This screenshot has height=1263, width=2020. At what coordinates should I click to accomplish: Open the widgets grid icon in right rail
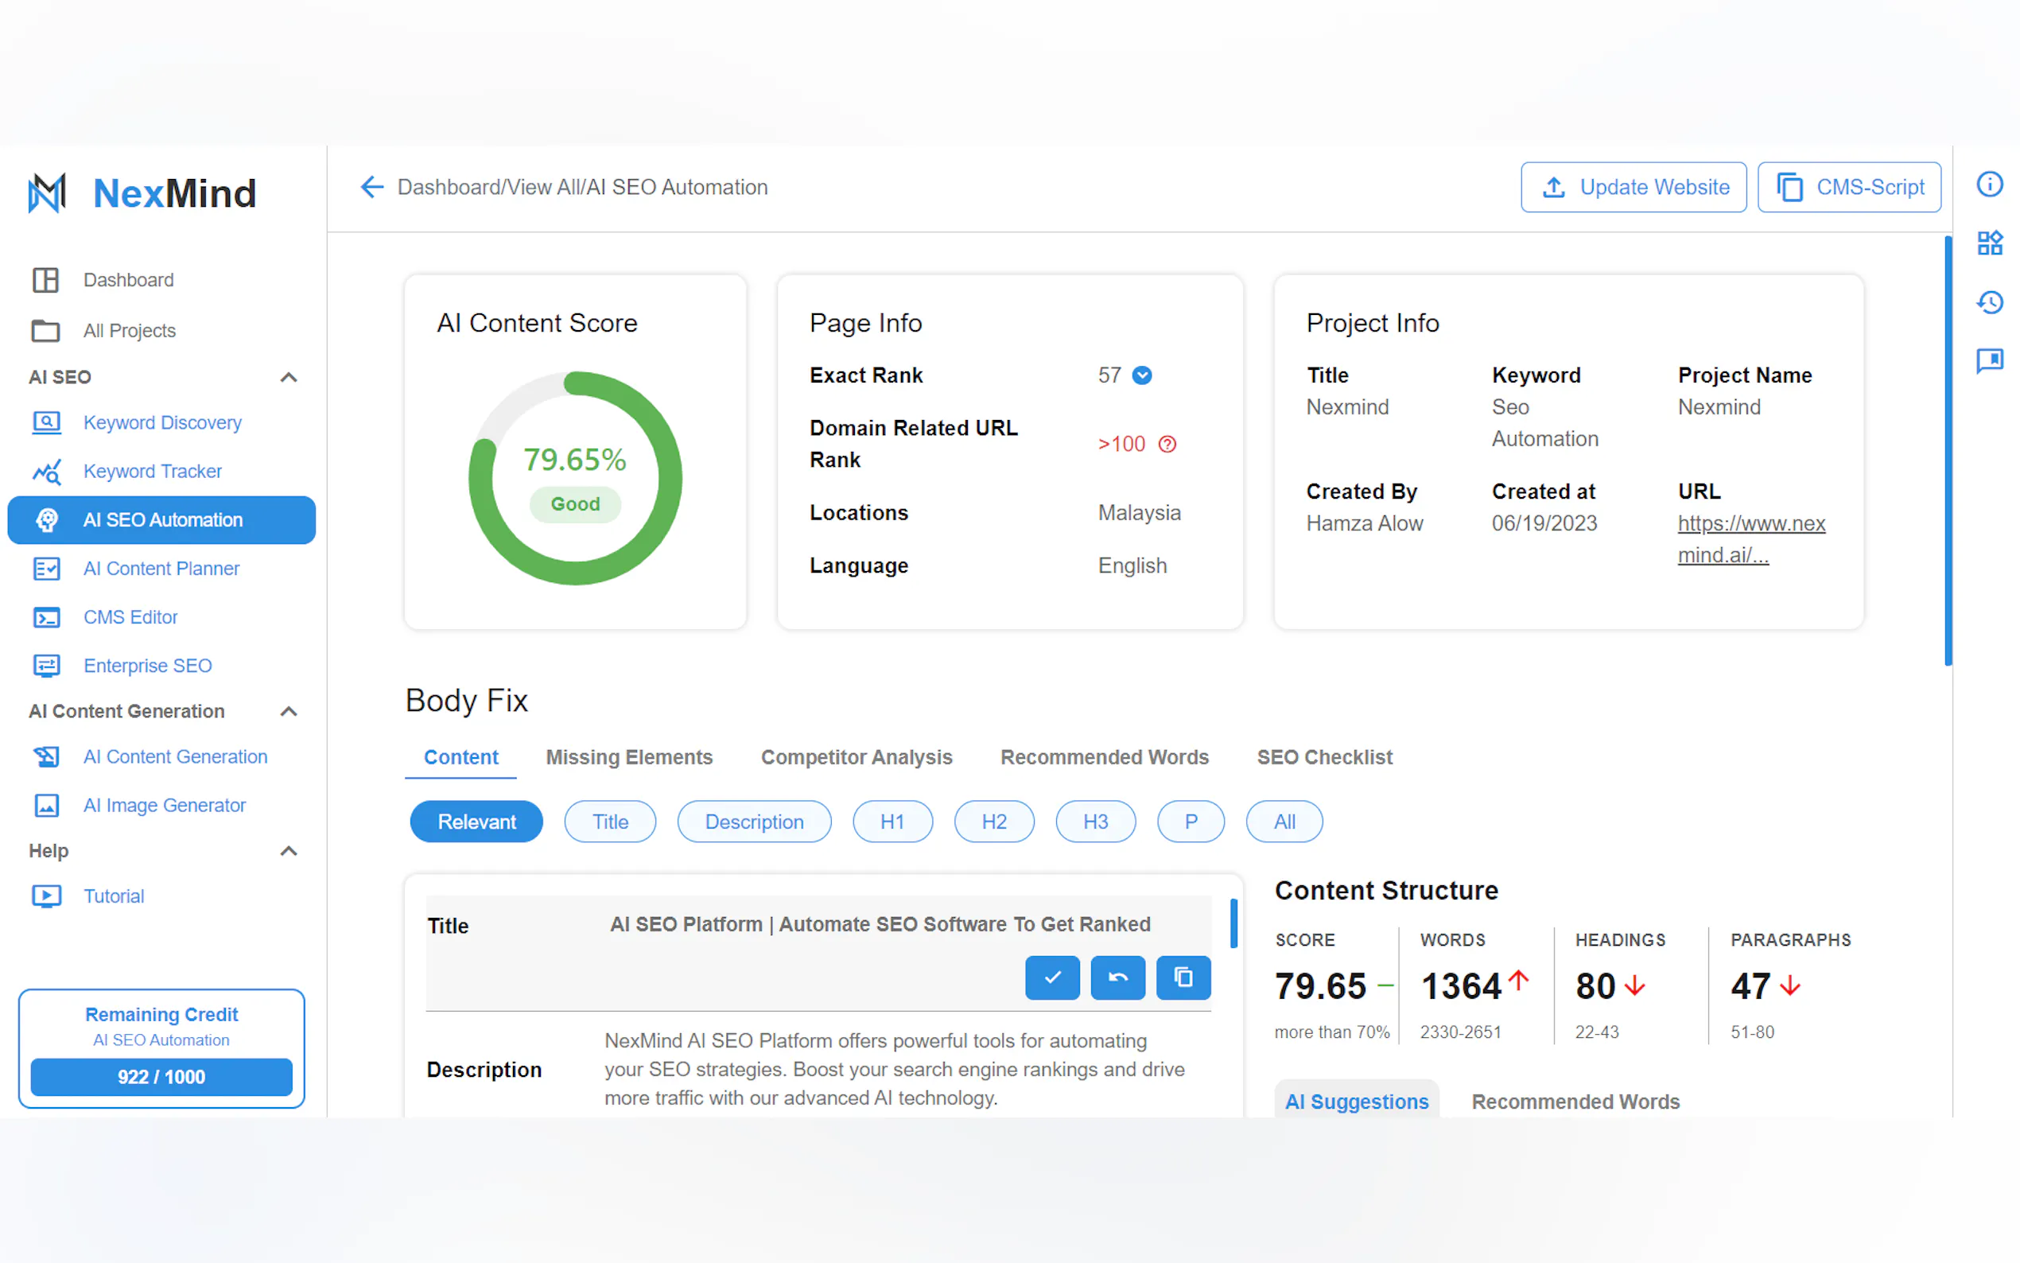pos(1989,243)
